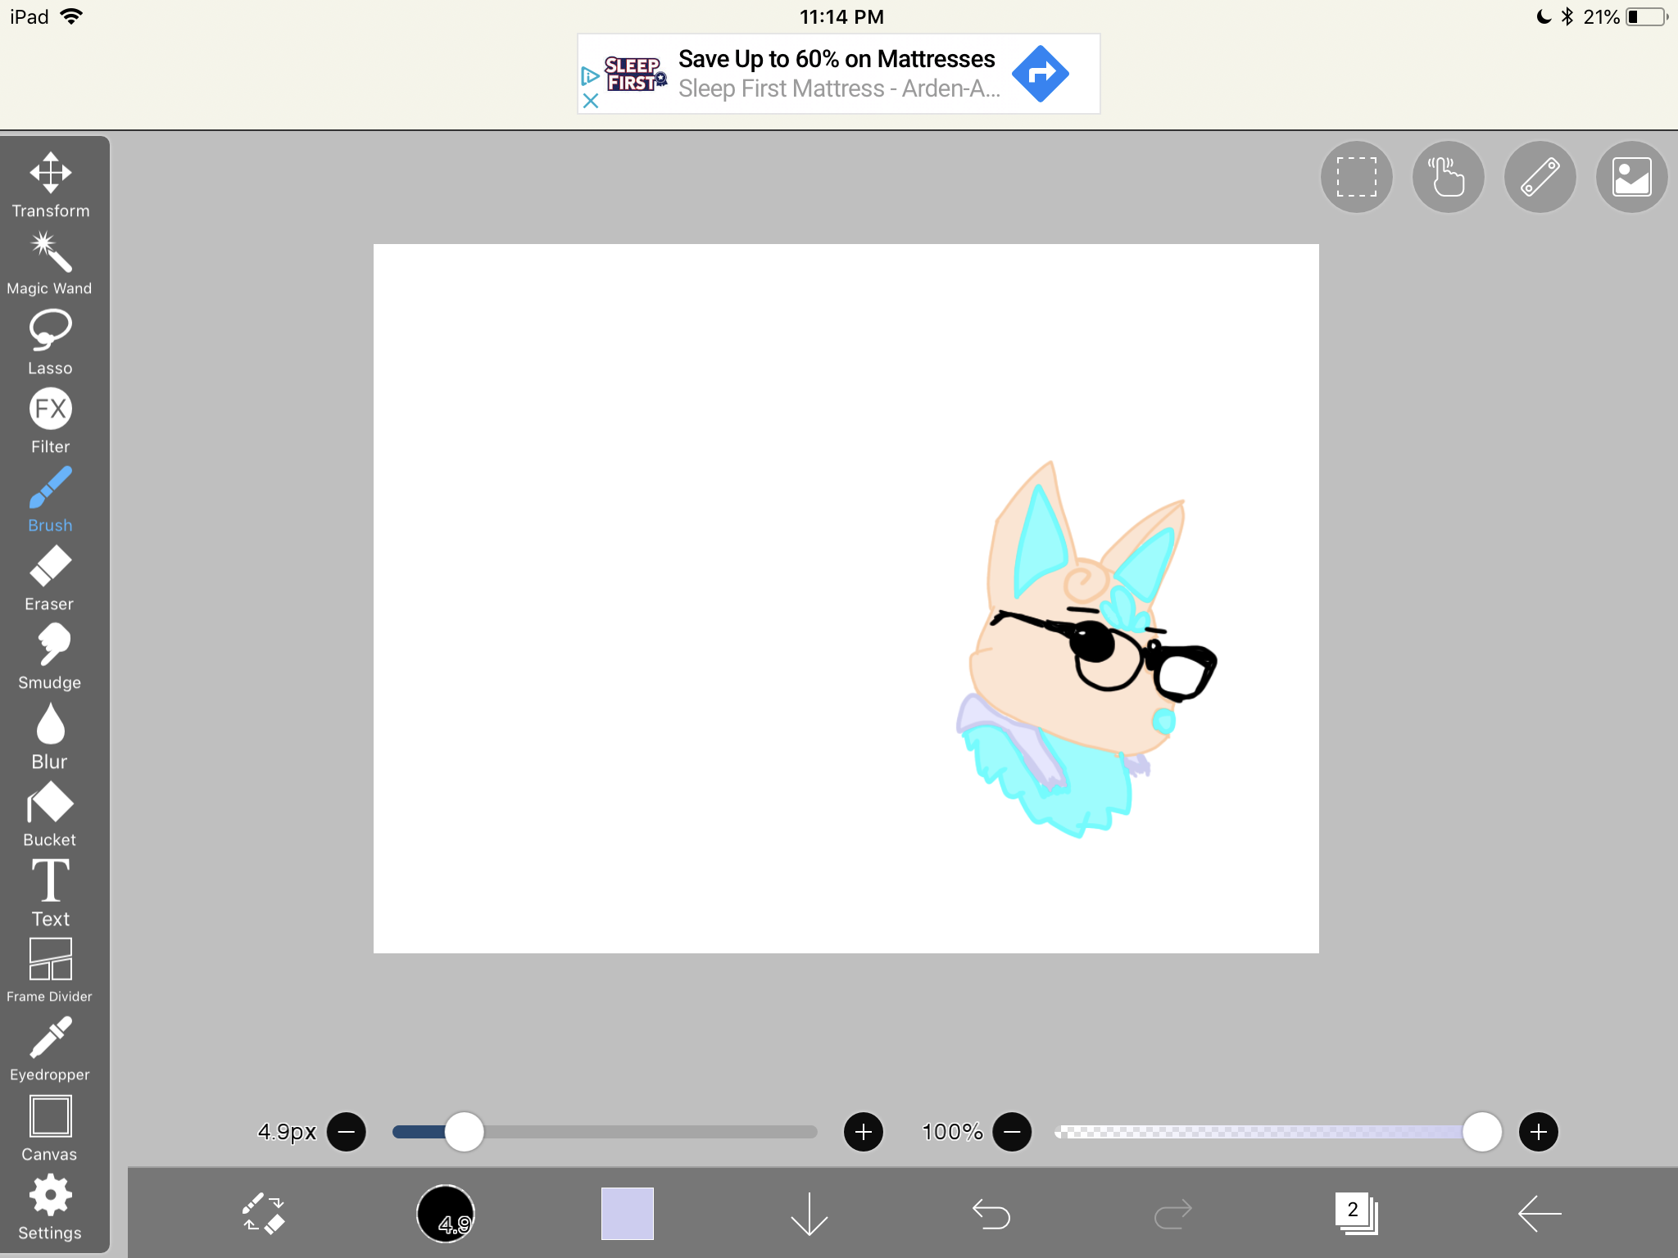Increase brush thickness with plus button
Image resolution: width=1678 pixels, height=1258 pixels.
(x=864, y=1132)
